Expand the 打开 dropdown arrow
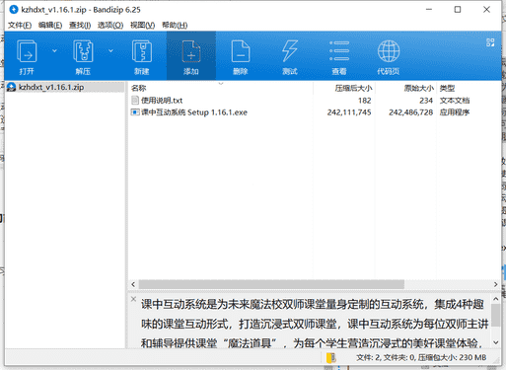Viewport: 506px width, 370px height. click(54, 50)
